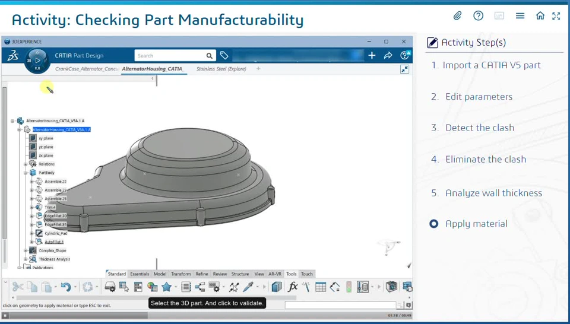Image resolution: width=570 pixels, height=324 pixels.
Task: Open the Tools tab
Action: click(291, 274)
